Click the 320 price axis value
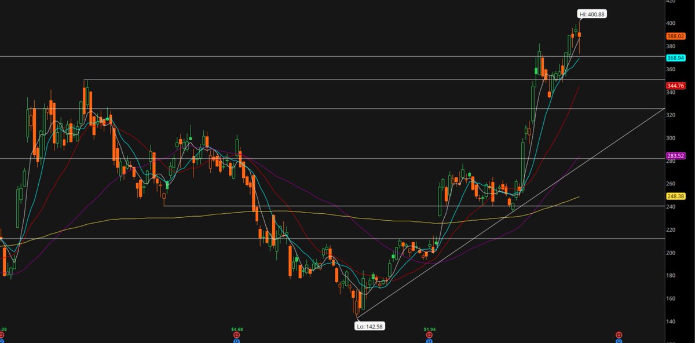 click(671, 115)
